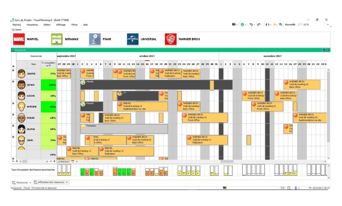This screenshot has width=342, height=206.
Task: Click the green smiley status icon
Action: pyautogui.click(x=242, y=25)
